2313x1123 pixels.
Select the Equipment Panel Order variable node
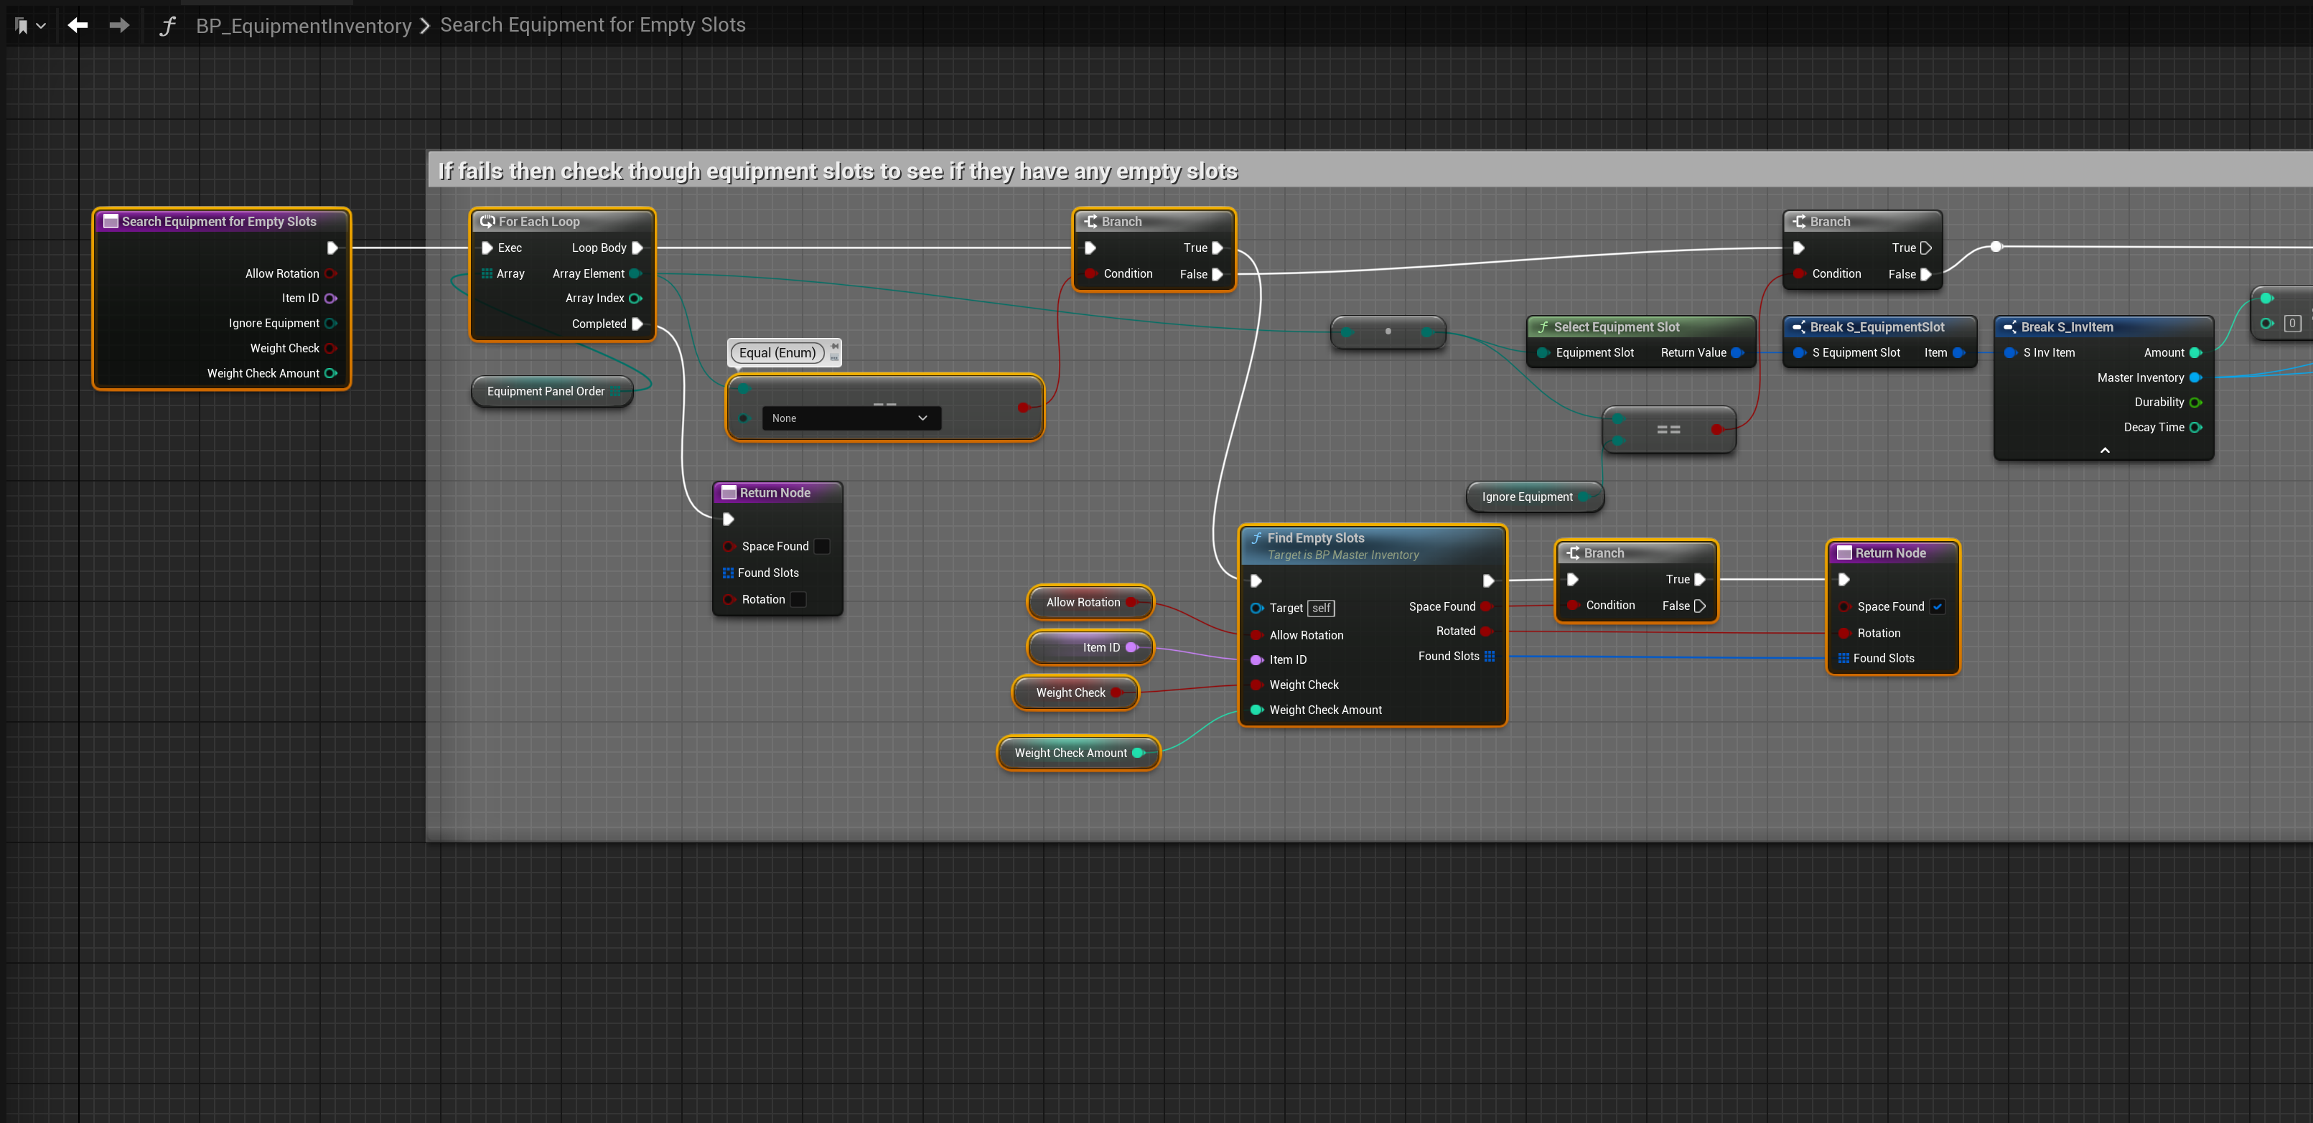point(545,391)
